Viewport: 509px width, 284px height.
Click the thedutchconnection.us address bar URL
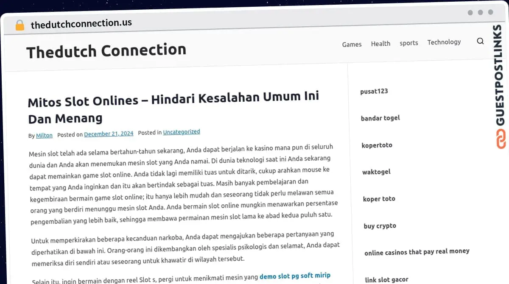[81, 24]
